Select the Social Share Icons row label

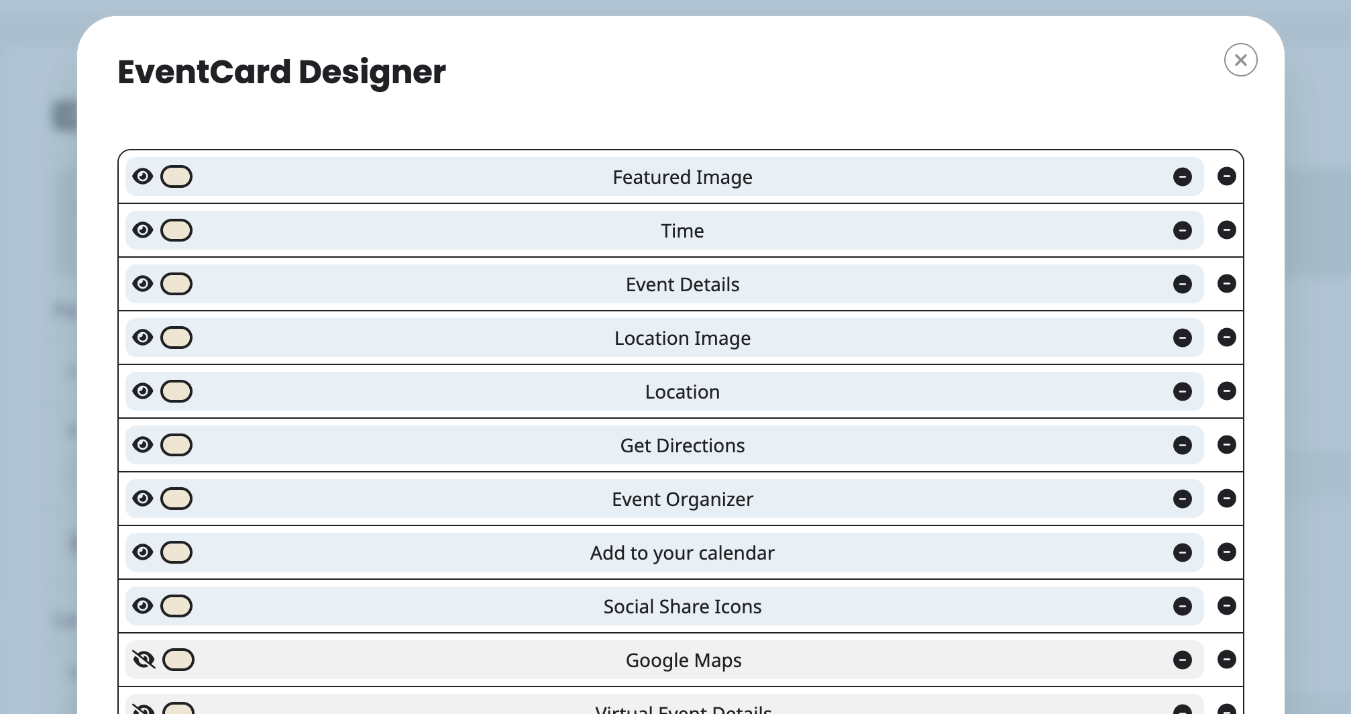point(682,607)
